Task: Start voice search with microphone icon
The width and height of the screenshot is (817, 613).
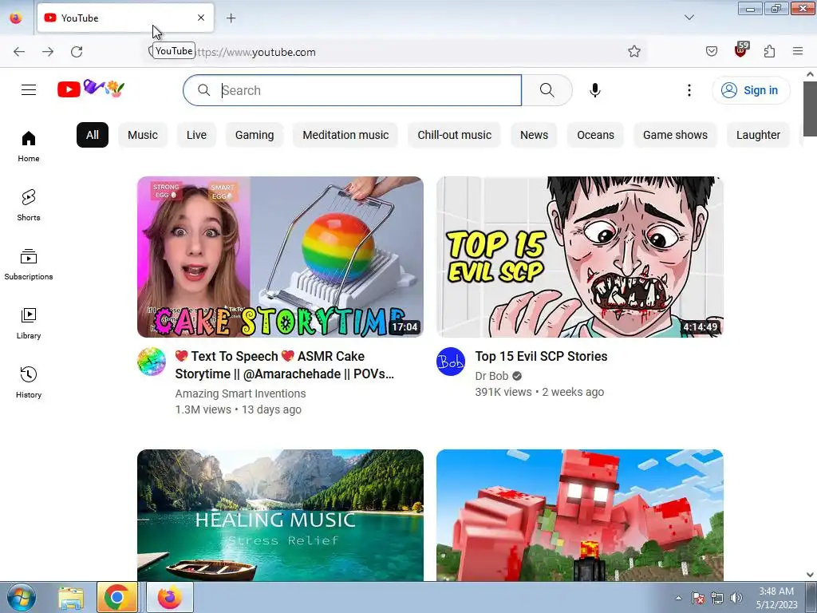Action: point(595,90)
